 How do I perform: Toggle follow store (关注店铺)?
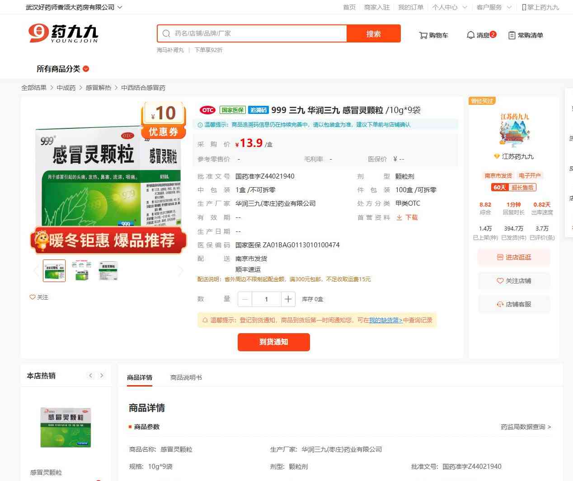coord(514,281)
